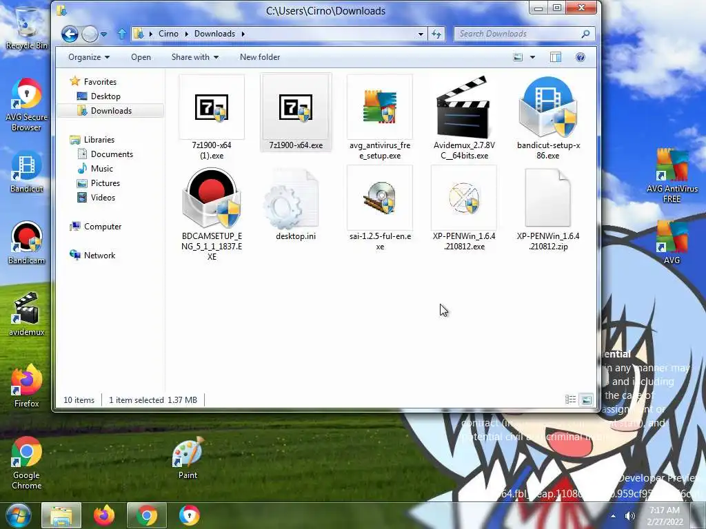This screenshot has height=529, width=706.
Task: Open AVG Secure Browser desktop shortcut
Action: point(27,105)
